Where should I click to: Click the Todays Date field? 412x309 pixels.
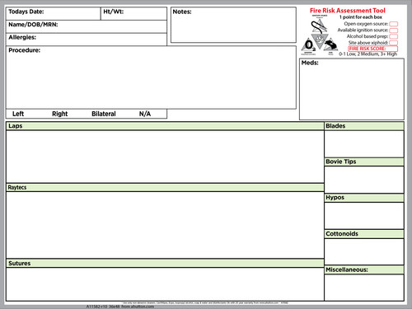54,13
